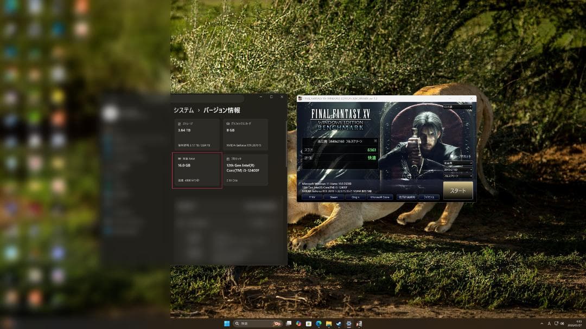Click the taskbar search box
This screenshot has height=329, width=586.
point(258,324)
